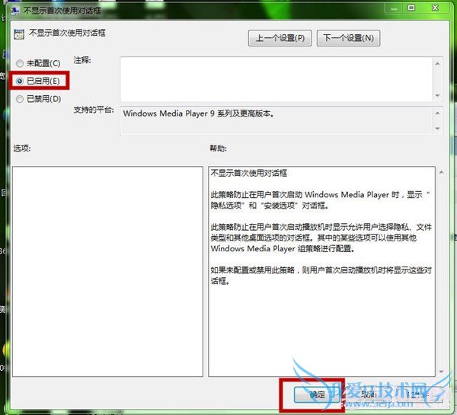Go to 下一个设置(N) next setting
The width and height of the screenshot is (457, 415).
pyautogui.click(x=348, y=38)
